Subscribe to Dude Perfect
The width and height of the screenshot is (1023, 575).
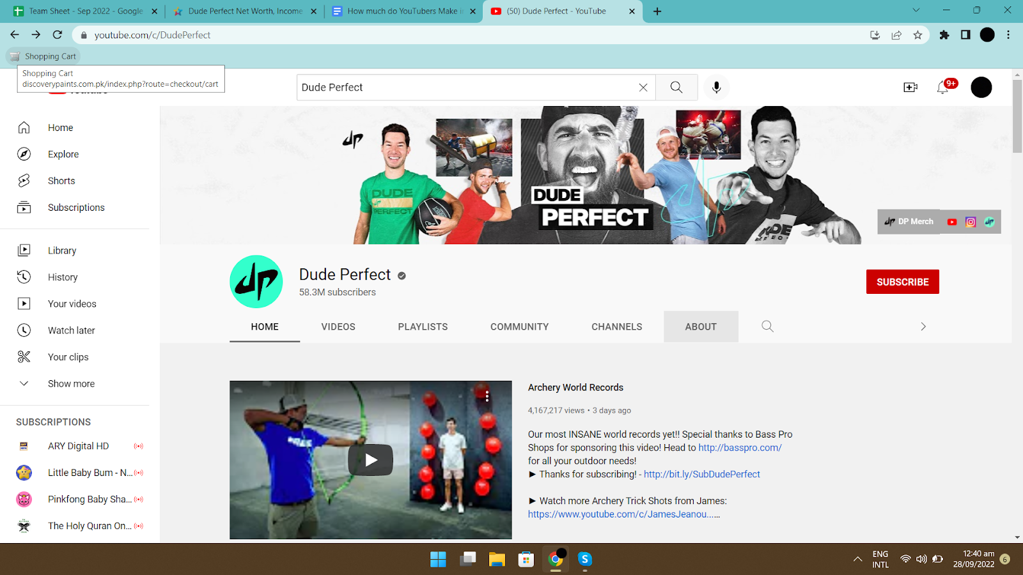pos(903,282)
